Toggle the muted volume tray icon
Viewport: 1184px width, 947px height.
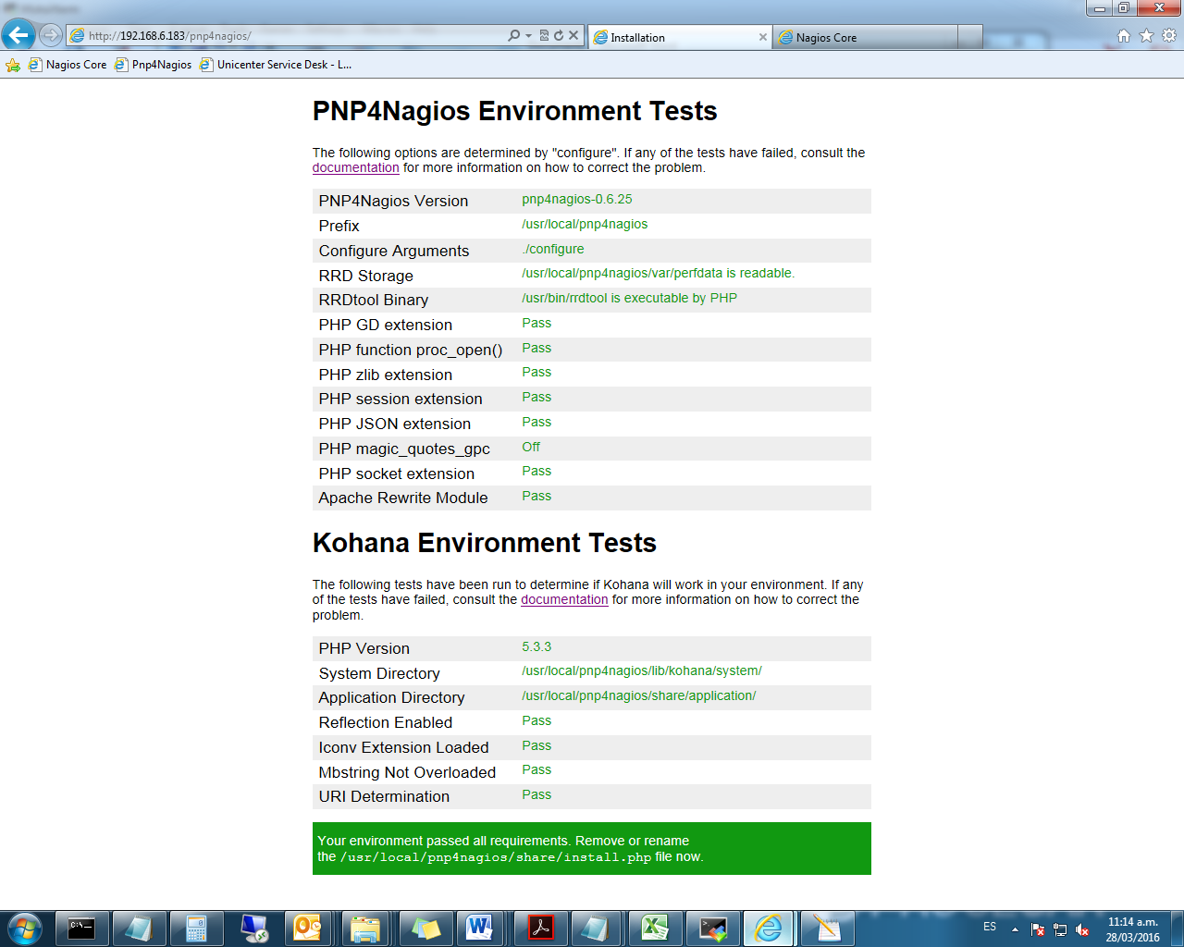pos(1081,929)
